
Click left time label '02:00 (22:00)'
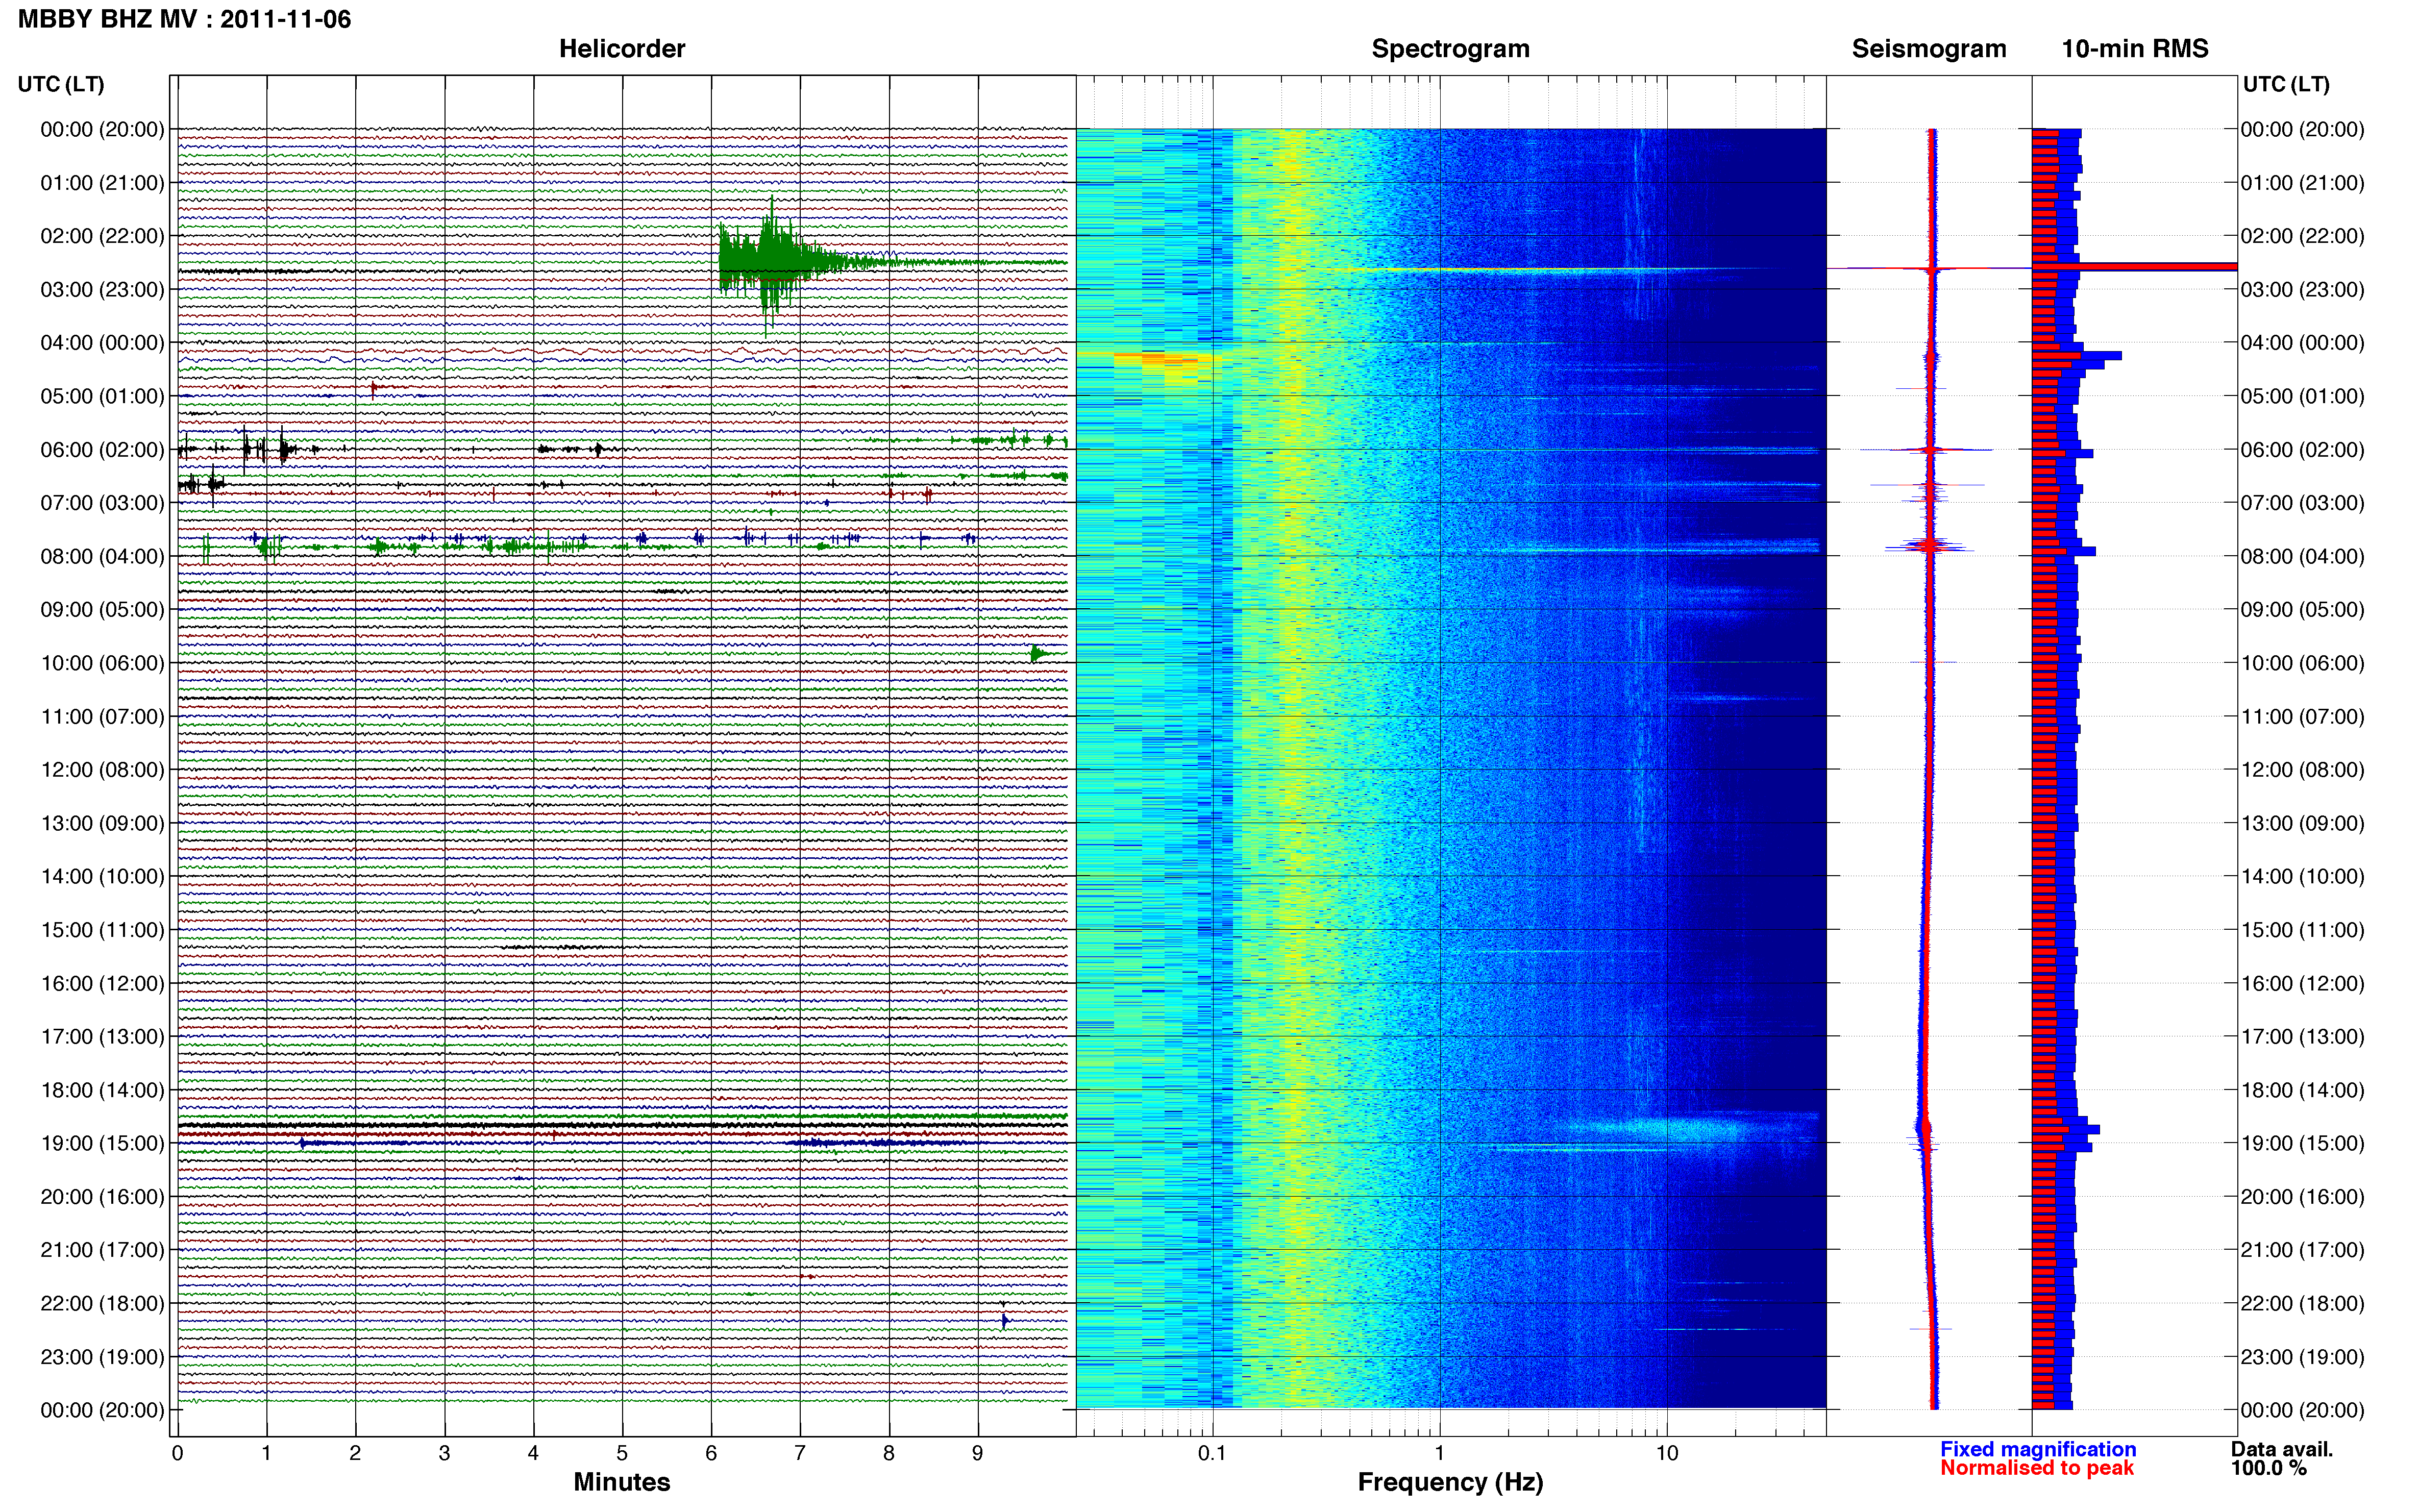click(102, 236)
